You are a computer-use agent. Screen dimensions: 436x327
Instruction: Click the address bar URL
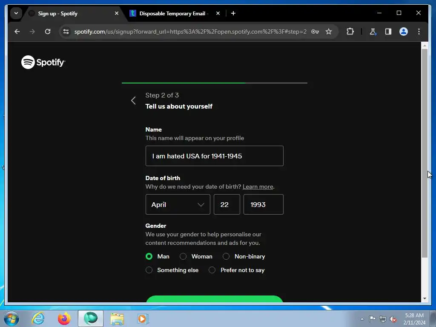[190, 32]
